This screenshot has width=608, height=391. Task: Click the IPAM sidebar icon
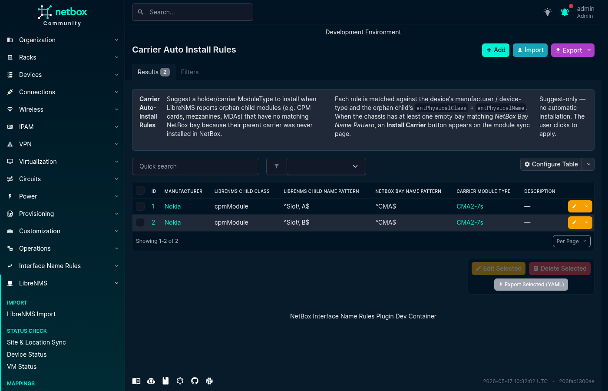[10, 127]
